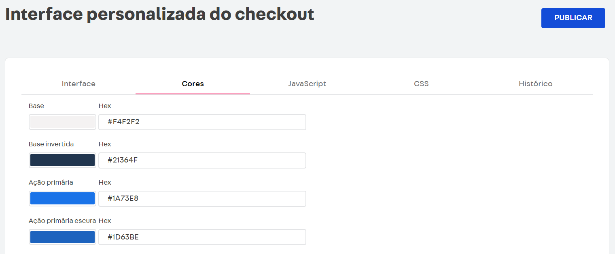View the Histórico tab
Viewport: 615px width, 254px height.
535,83
